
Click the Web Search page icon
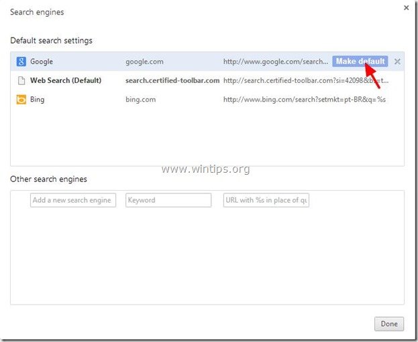click(21, 80)
